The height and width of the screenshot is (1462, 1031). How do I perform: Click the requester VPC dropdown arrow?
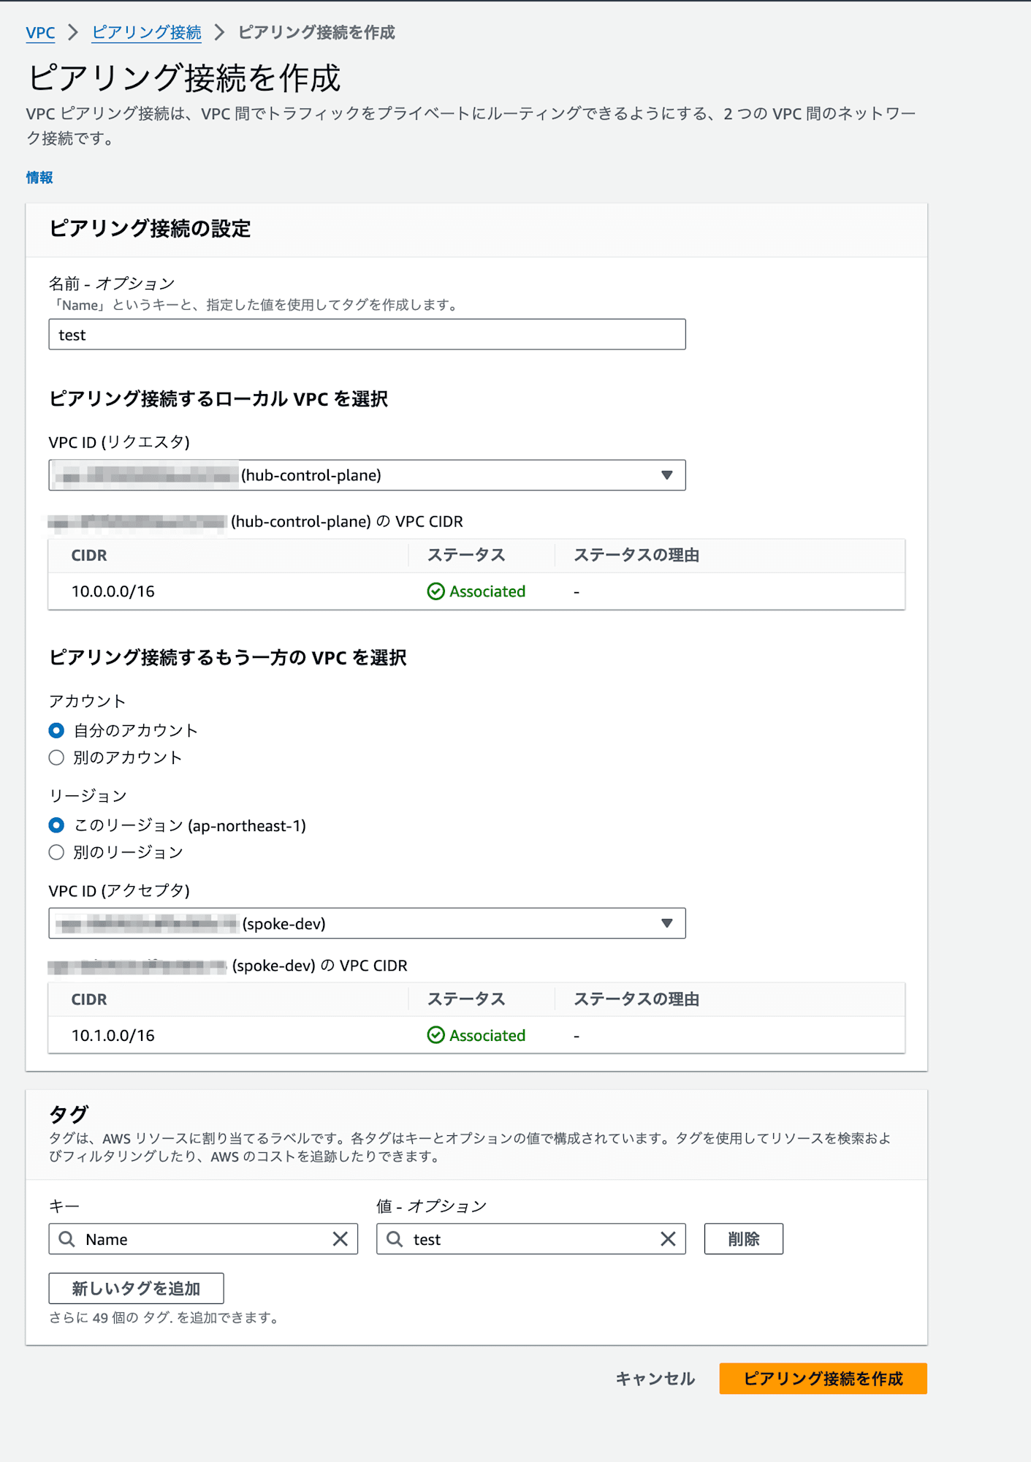[x=666, y=475]
